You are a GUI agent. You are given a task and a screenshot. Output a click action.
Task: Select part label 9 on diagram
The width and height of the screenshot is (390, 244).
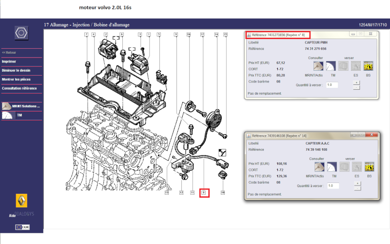[176, 34]
